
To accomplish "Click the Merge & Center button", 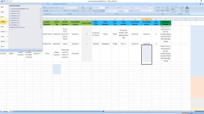I will (55, 11).
